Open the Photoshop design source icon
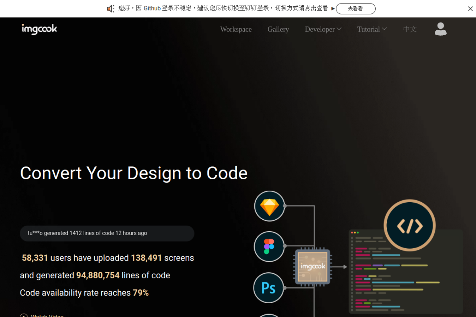Viewport: 476px width, 317px height. tap(268, 288)
